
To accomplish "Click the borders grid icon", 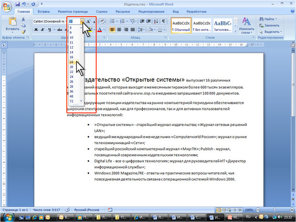I will pyautogui.click(x=160, y=30).
